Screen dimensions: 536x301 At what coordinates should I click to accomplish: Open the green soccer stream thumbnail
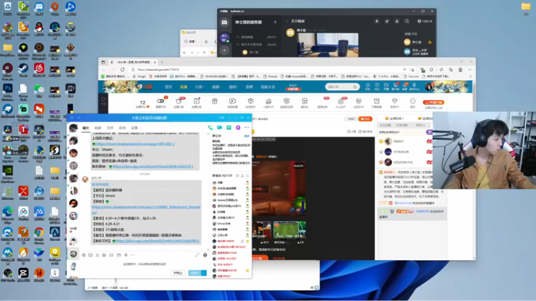pos(289,230)
